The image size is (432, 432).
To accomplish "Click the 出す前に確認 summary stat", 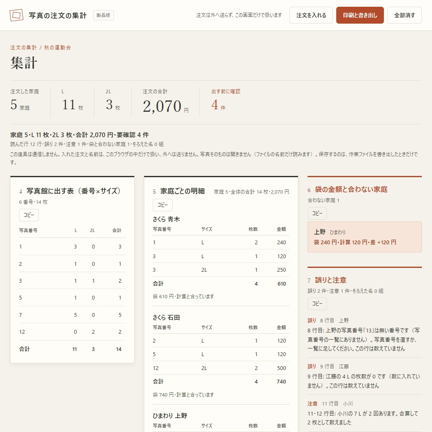I will 226,101.
